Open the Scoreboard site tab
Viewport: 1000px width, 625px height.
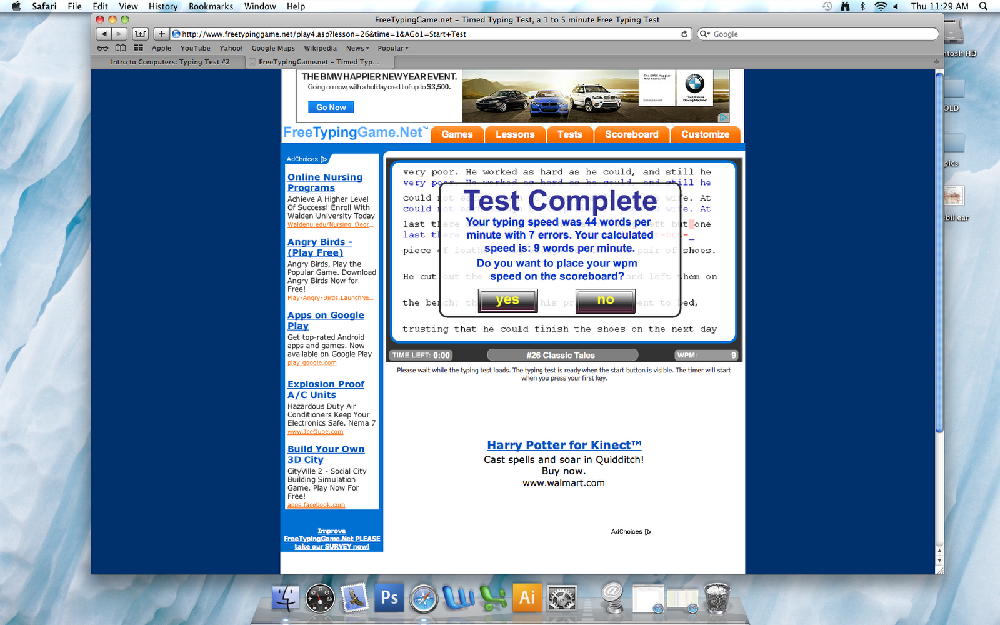[x=631, y=134]
